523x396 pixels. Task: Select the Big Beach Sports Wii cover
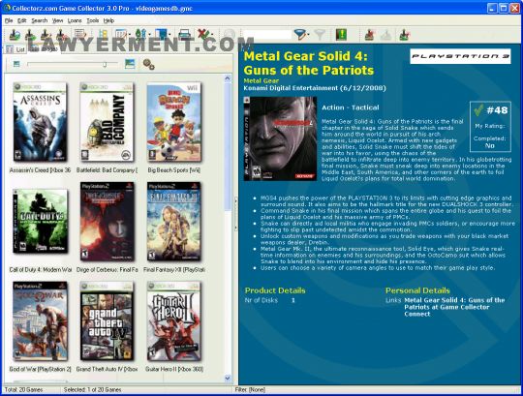(173, 122)
